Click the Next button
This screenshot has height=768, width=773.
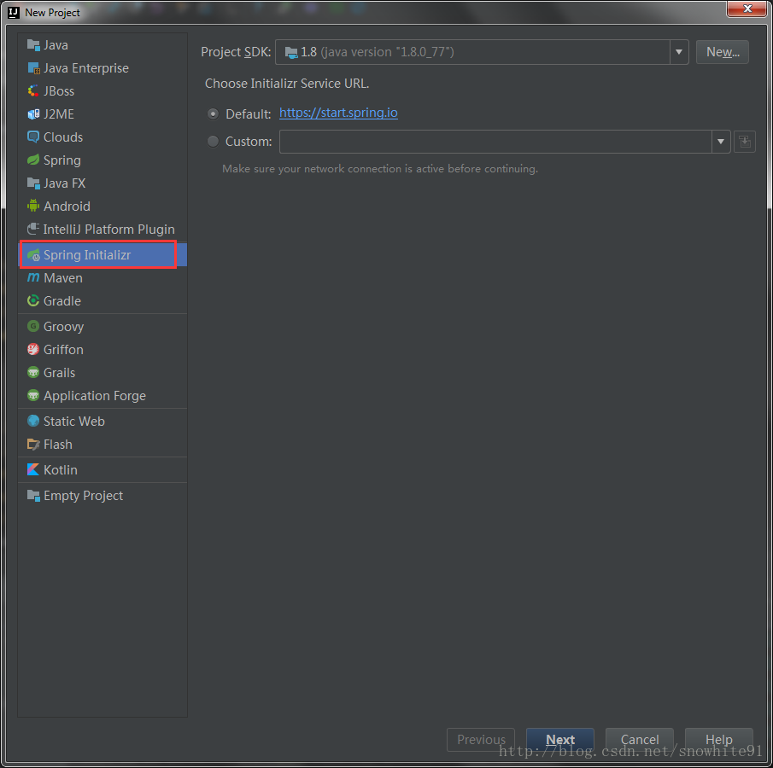(560, 740)
